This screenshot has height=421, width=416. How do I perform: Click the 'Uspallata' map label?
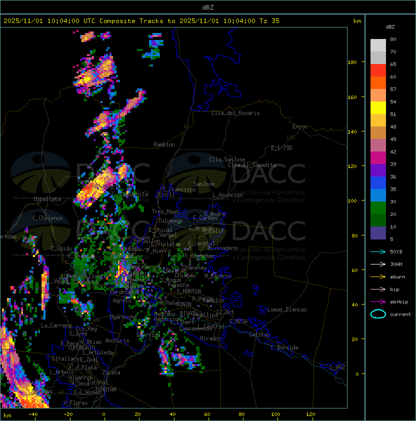pos(47,199)
